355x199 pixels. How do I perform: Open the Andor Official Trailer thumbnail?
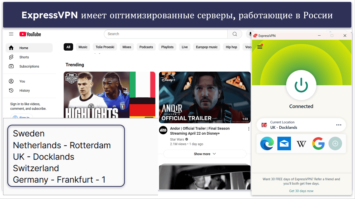pyautogui.click(x=205, y=97)
